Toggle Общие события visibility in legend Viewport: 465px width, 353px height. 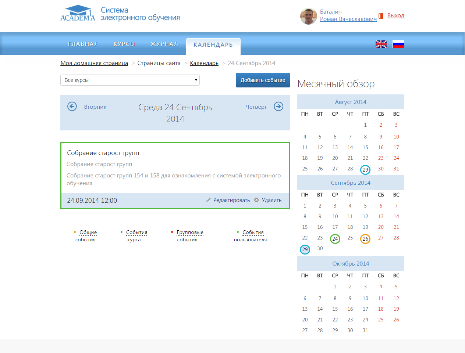point(86,236)
